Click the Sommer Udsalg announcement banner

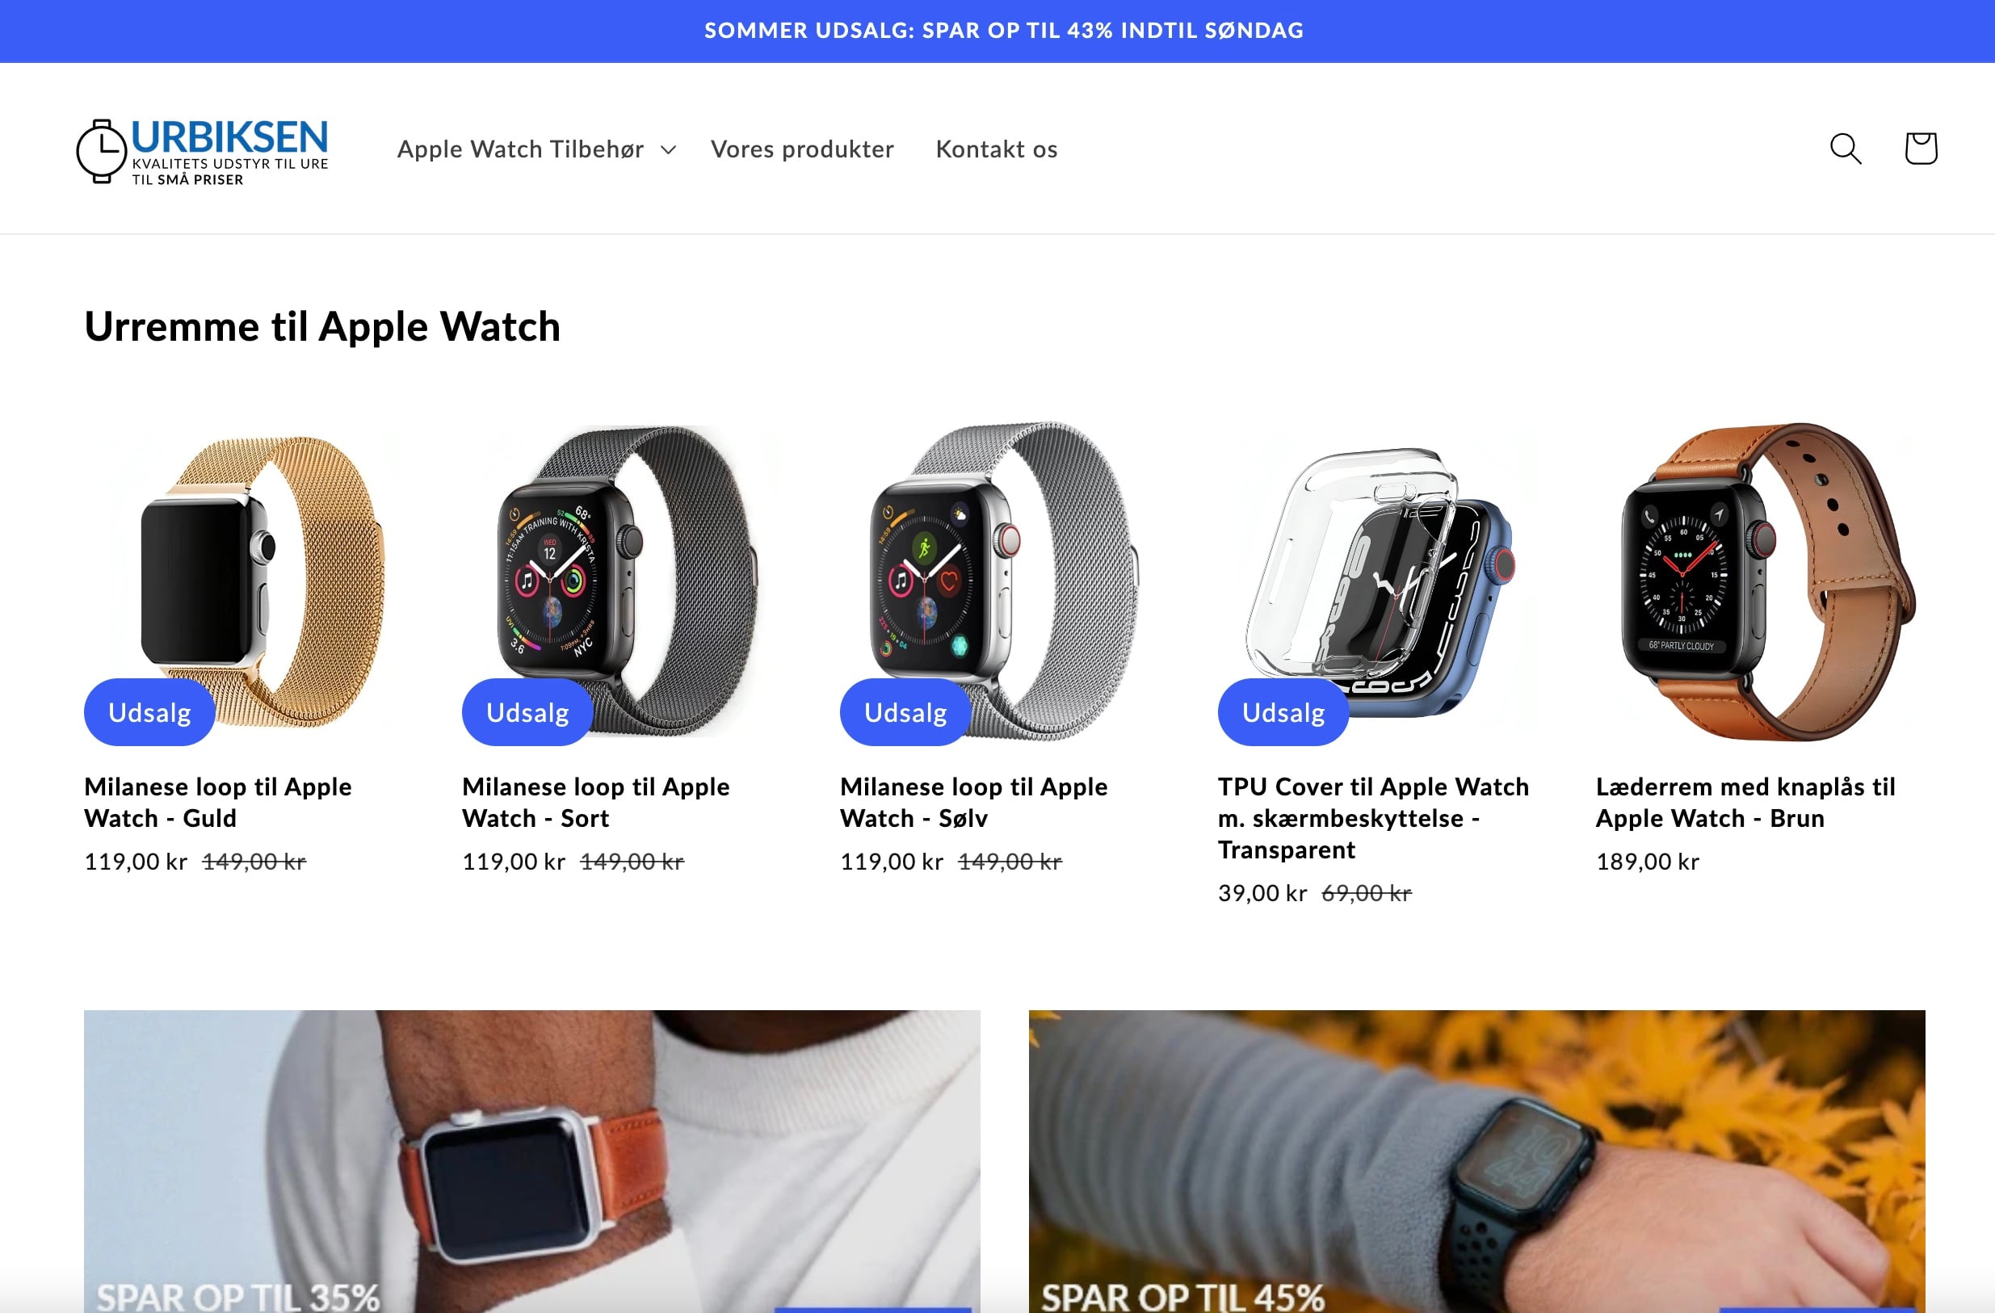pyautogui.click(x=997, y=31)
